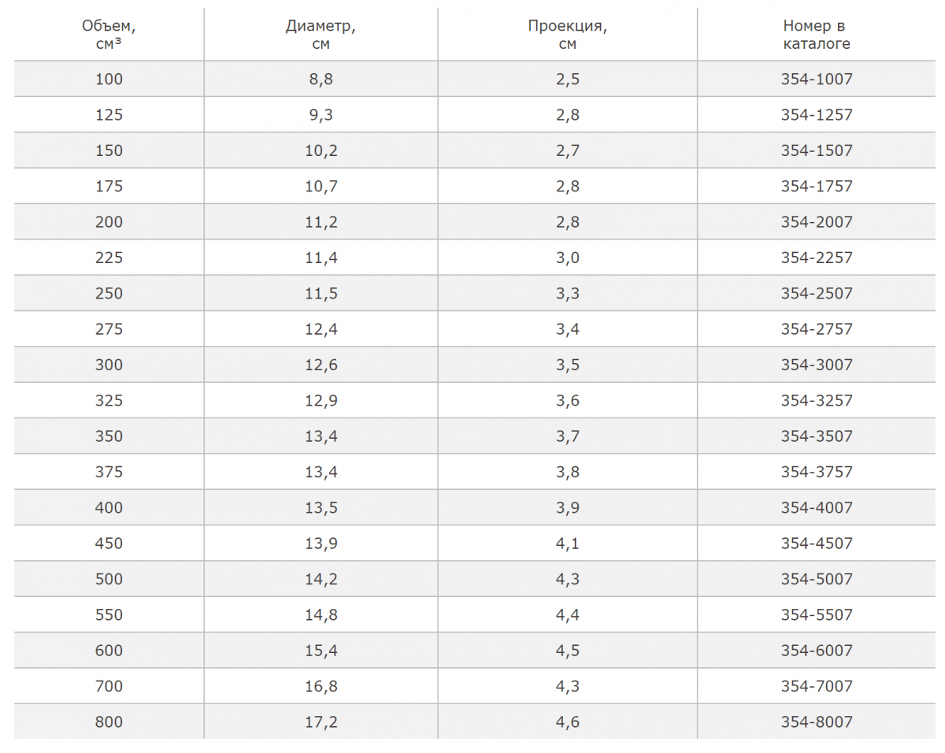Click the diameter value 8,8

pos(321,80)
